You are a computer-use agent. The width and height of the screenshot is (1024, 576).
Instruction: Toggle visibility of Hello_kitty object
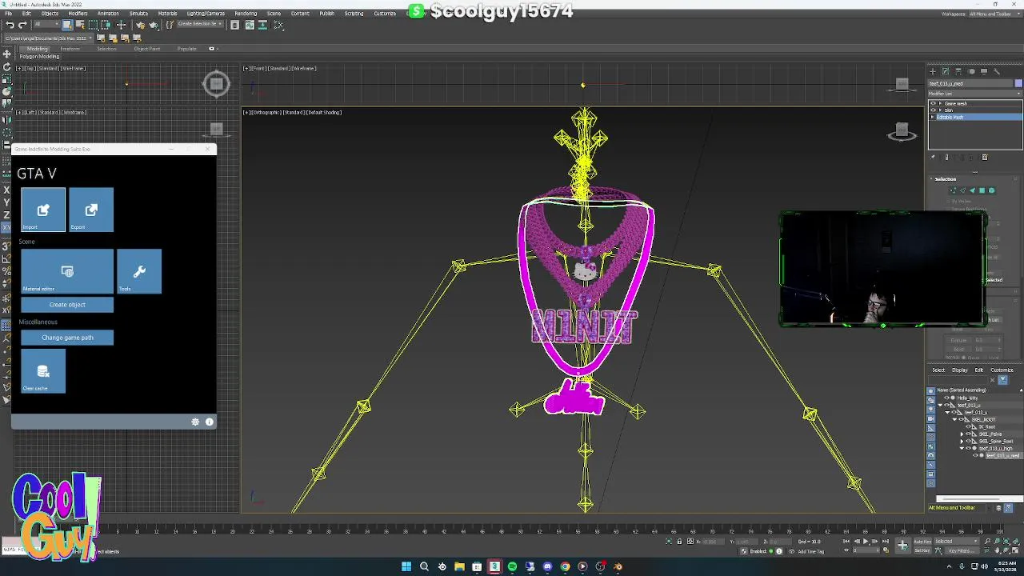click(x=947, y=398)
